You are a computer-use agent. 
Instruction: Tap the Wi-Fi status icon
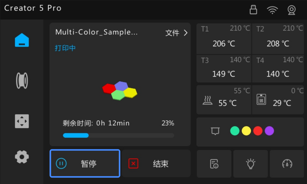point(272,10)
